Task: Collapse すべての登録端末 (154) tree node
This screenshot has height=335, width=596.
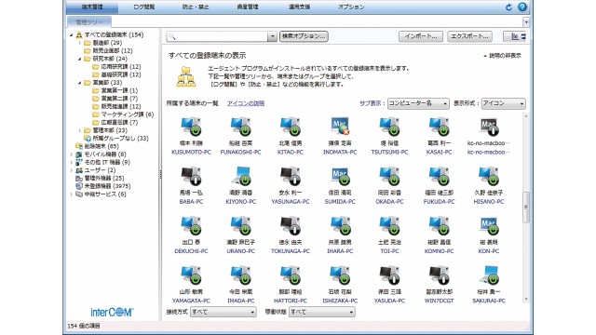Action: [71, 35]
